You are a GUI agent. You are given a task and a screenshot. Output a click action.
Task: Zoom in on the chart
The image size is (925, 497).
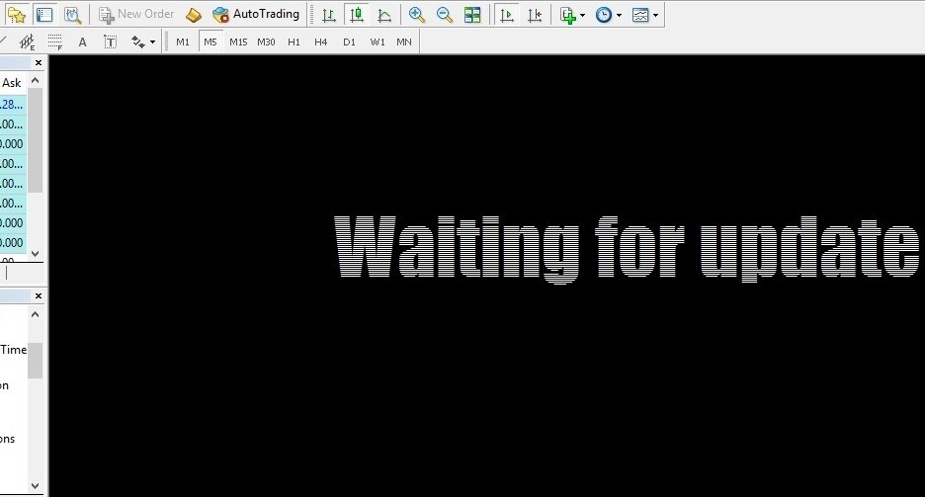coord(416,15)
